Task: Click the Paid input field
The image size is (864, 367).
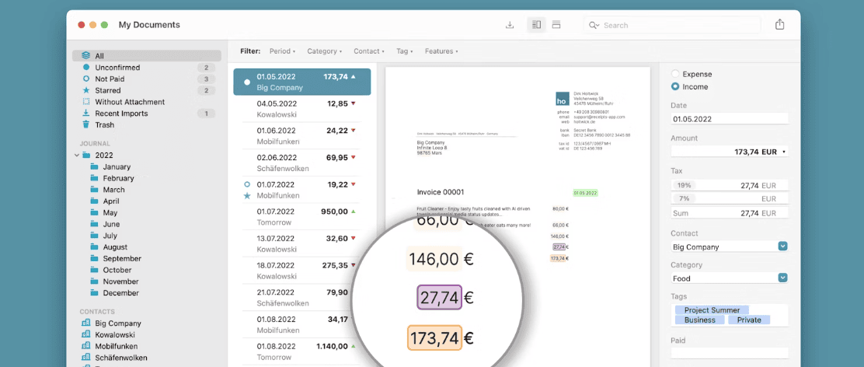Action: coord(730,353)
